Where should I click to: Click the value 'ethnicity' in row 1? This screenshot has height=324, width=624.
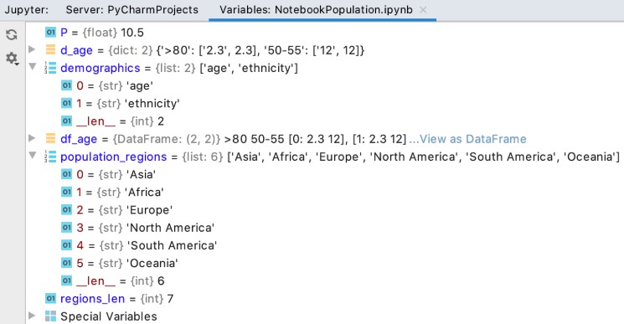click(x=152, y=104)
